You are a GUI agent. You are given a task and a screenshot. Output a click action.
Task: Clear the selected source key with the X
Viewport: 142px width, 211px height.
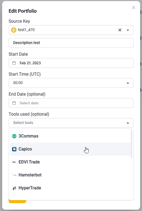tap(120, 30)
